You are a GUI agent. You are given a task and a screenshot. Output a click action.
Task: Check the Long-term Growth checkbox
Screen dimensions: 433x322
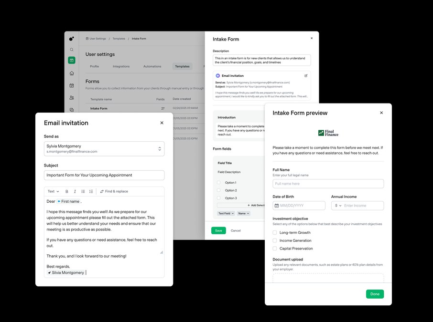point(275,233)
